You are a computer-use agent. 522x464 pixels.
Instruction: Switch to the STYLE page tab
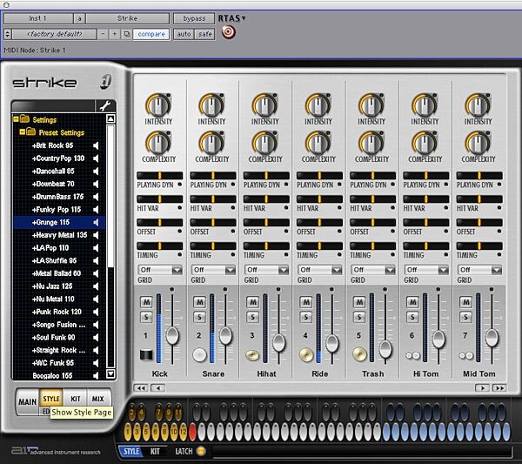pos(51,399)
